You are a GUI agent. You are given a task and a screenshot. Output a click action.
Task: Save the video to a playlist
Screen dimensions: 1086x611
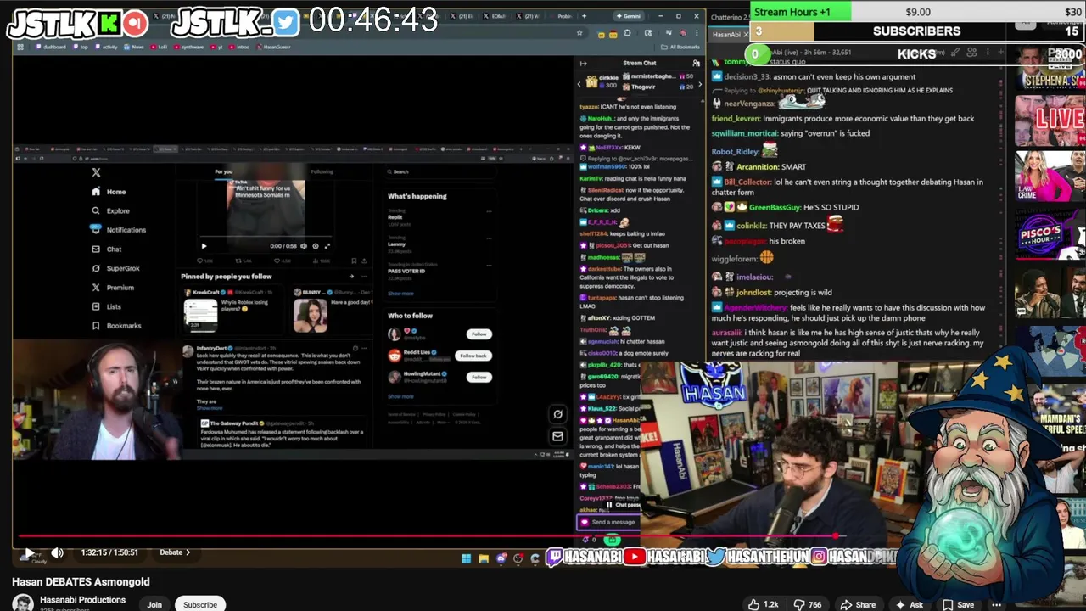coord(957,604)
